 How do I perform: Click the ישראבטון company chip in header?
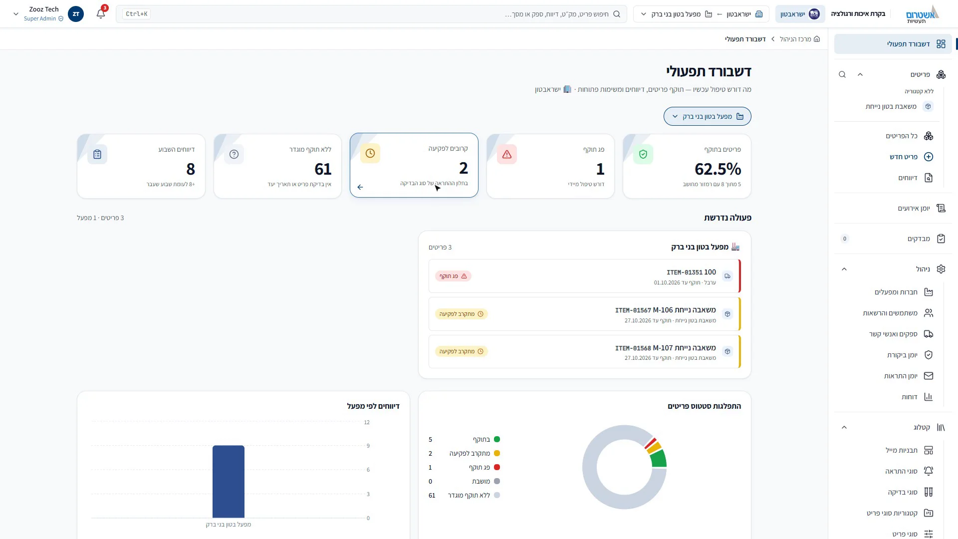[x=800, y=14]
